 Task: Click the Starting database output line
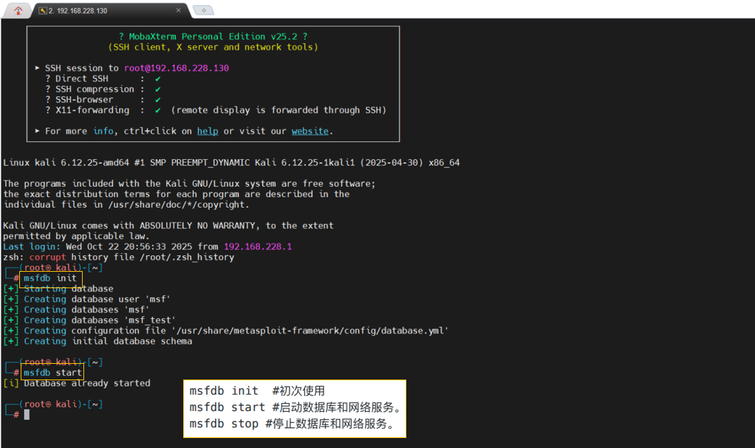tap(58, 289)
